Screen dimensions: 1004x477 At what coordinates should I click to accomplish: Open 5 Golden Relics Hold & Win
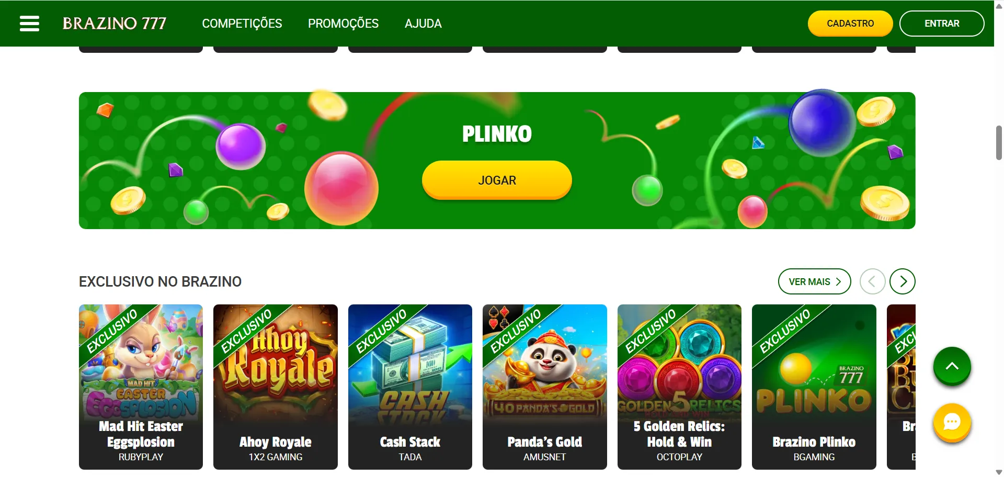(x=679, y=387)
